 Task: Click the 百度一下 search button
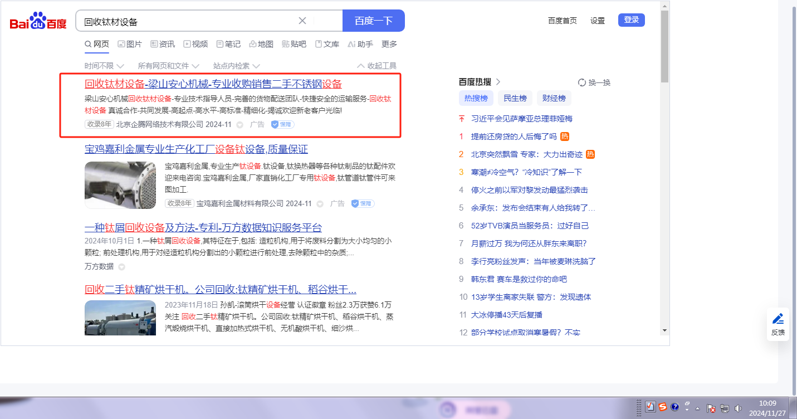373,21
